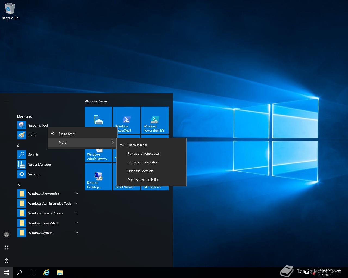Click the Windows Server group heading
The height and width of the screenshot is (278, 348).
click(x=96, y=101)
